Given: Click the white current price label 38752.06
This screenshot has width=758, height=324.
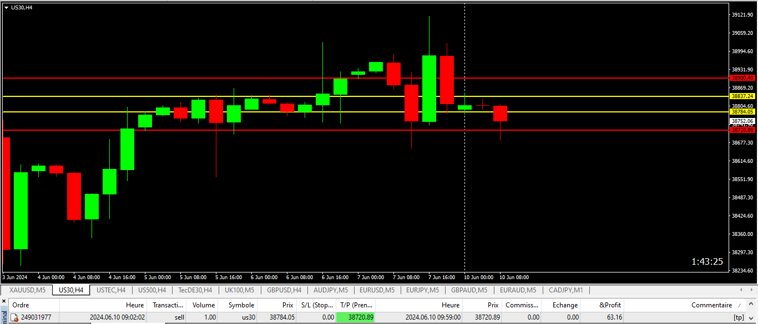Looking at the screenshot, I should point(742,121).
